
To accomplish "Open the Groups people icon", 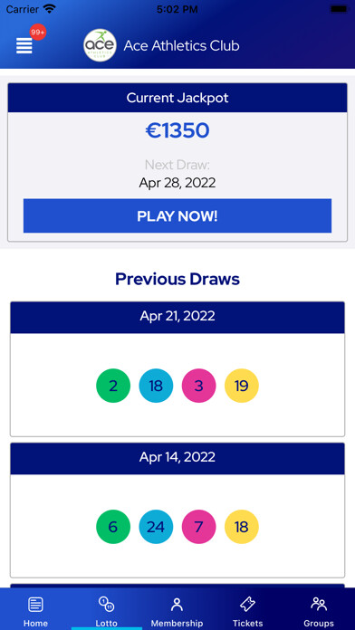I will [x=319, y=604].
